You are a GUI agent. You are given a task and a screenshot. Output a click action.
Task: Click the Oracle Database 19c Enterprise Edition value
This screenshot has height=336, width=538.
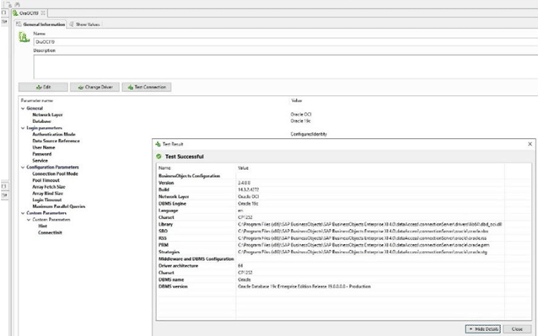(304, 286)
